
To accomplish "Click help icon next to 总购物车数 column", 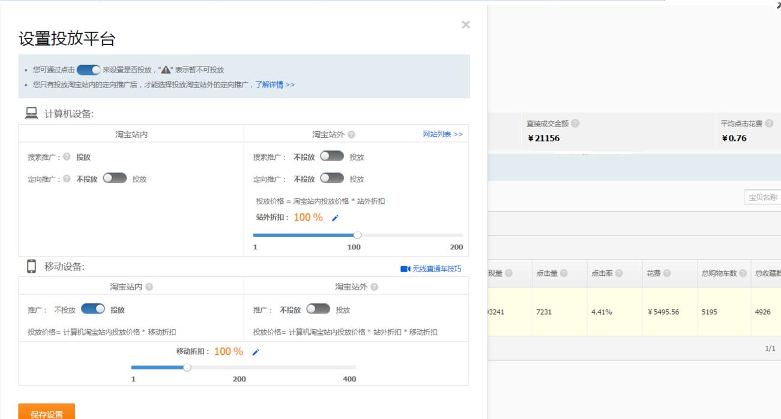I will pyautogui.click(x=743, y=273).
